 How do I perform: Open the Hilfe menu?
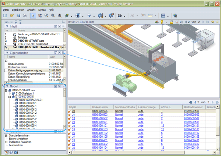point(51,10)
